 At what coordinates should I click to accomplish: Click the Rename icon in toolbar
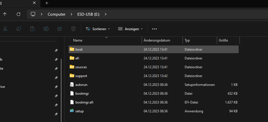pyautogui.click(x=46, y=29)
